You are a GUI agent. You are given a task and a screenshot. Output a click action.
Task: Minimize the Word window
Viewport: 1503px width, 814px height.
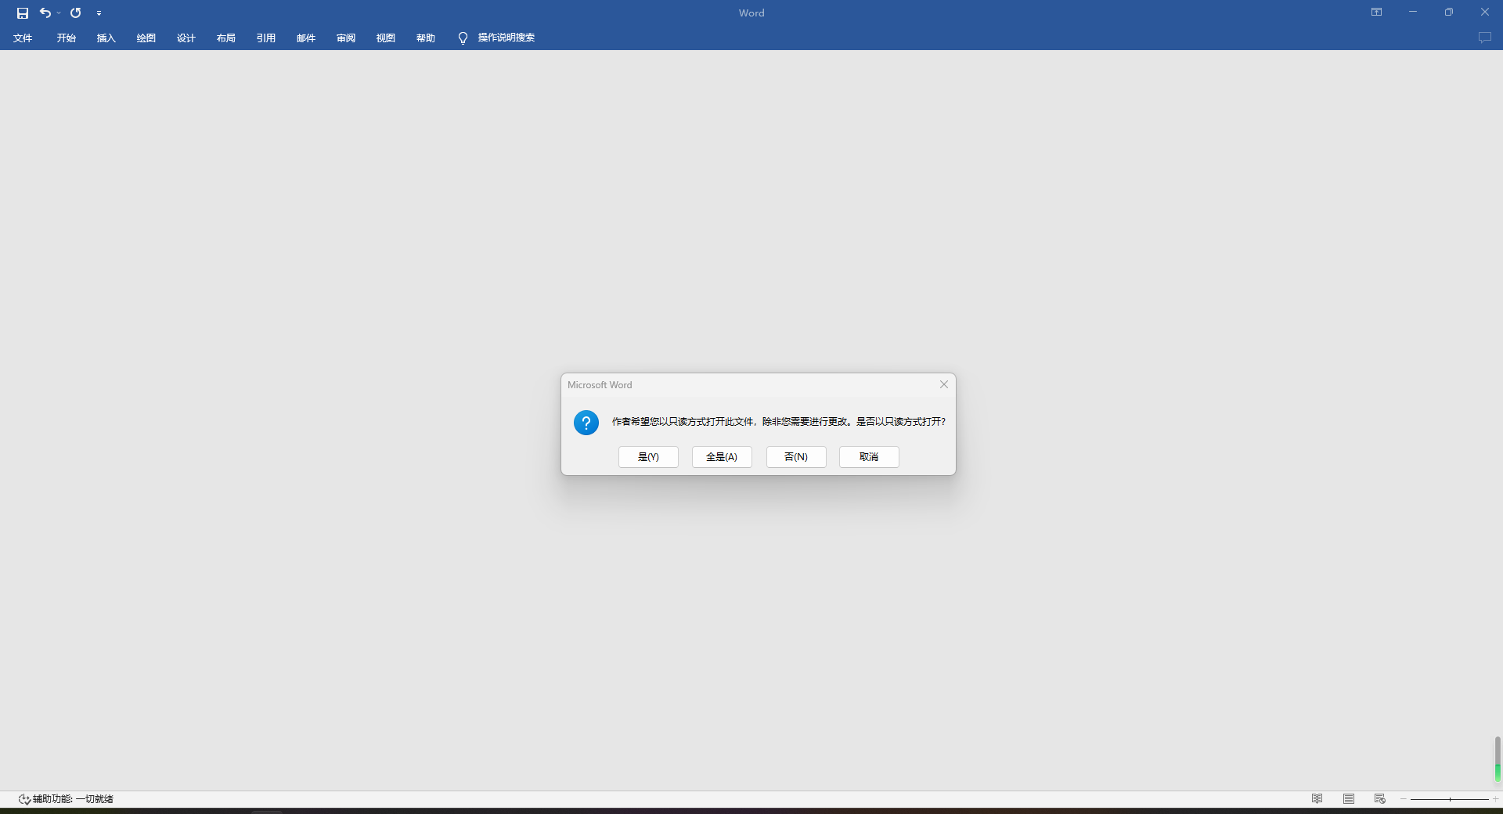(x=1413, y=12)
